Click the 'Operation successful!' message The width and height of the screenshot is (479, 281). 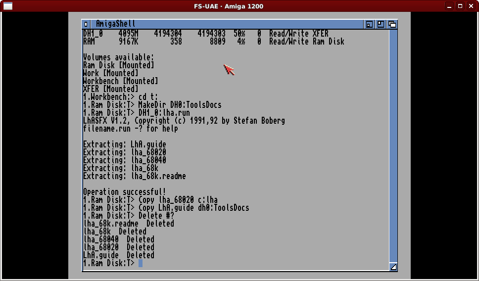pos(125,192)
